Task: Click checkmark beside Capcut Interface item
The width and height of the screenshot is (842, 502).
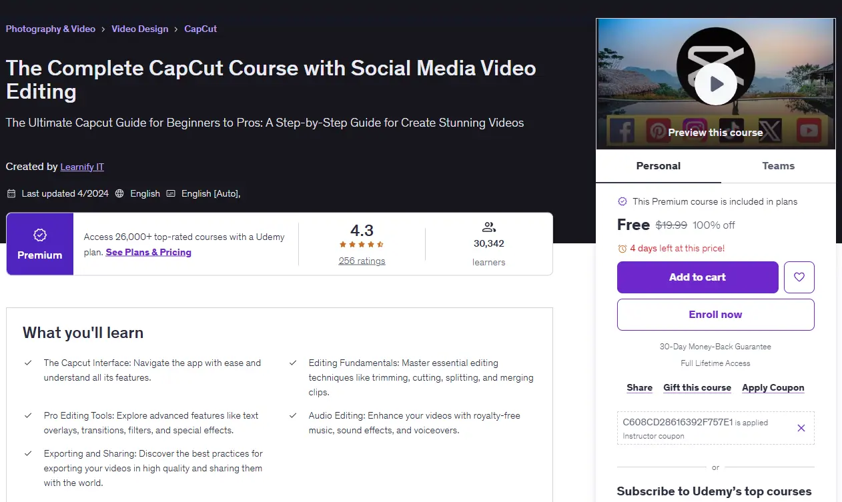Action: click(x=28, y=363)
